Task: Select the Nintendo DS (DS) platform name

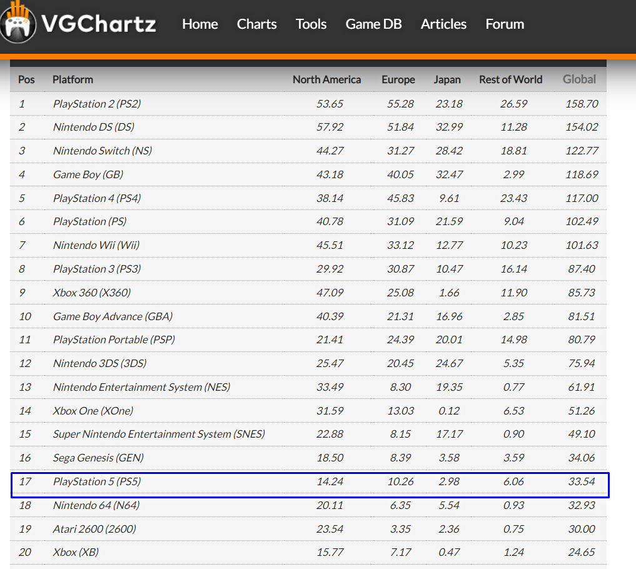Action: point(94,127)
